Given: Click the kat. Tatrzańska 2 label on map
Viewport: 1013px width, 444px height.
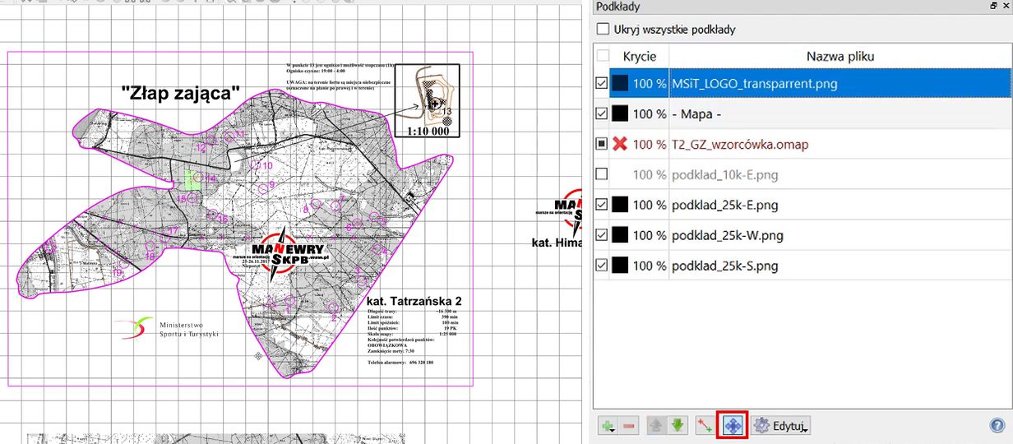Looking at the screenshot, I should (414, 302).
